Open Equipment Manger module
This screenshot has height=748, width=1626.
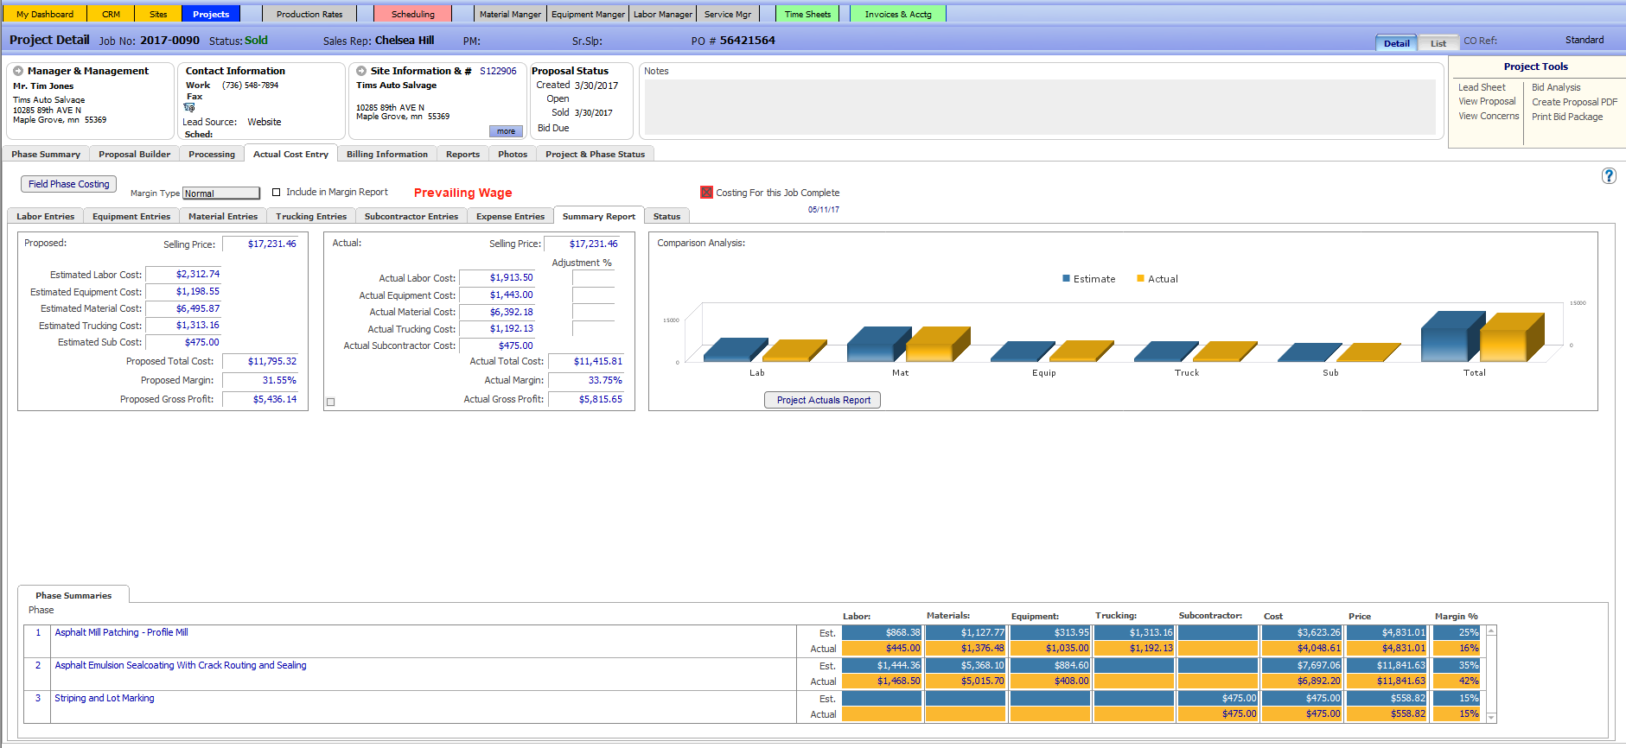tap(588, 14)
